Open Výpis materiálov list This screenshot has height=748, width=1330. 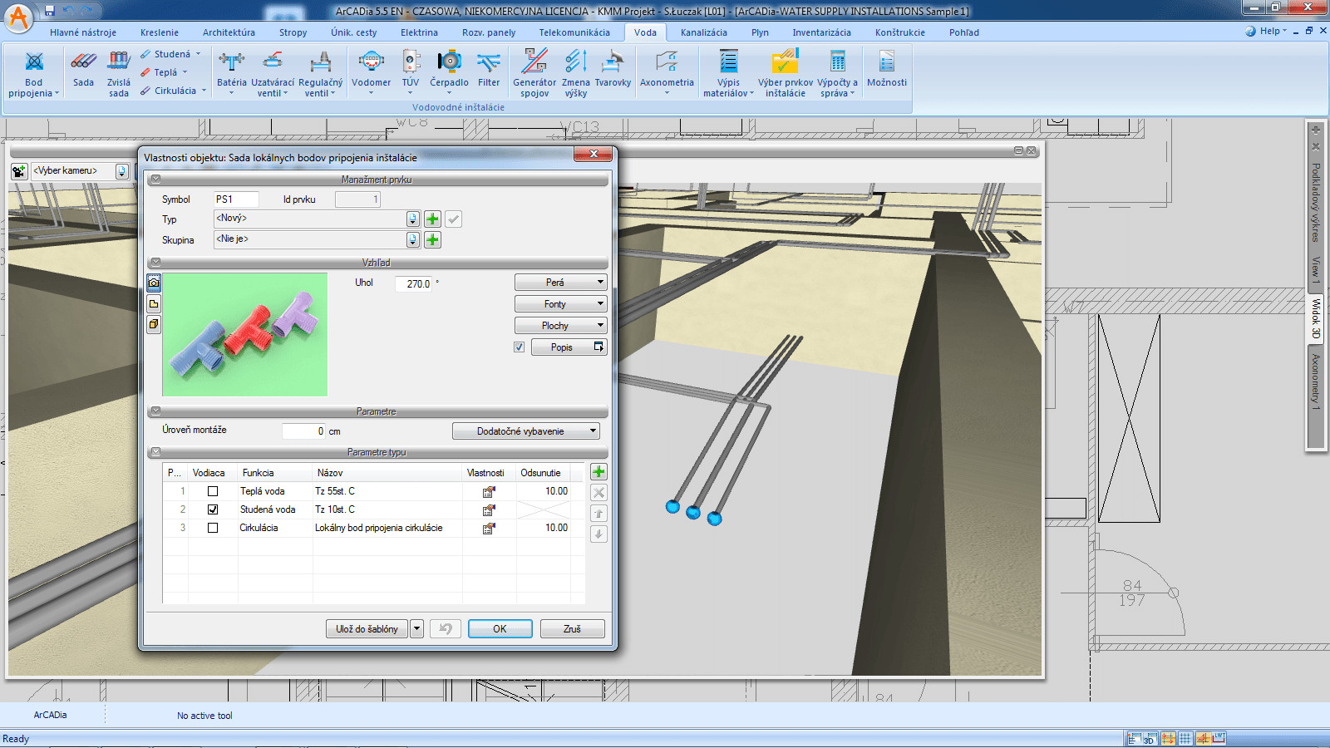728,62
